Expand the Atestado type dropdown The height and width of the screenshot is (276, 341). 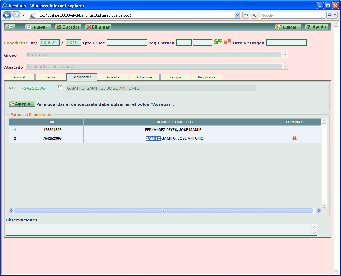click(x=285, y=67)
